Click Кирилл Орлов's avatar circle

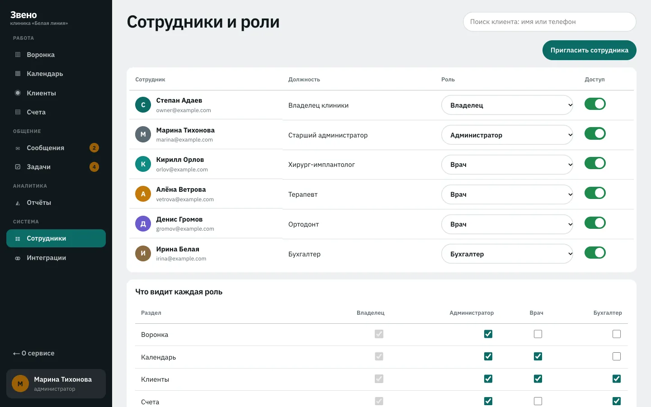(143, 164)
